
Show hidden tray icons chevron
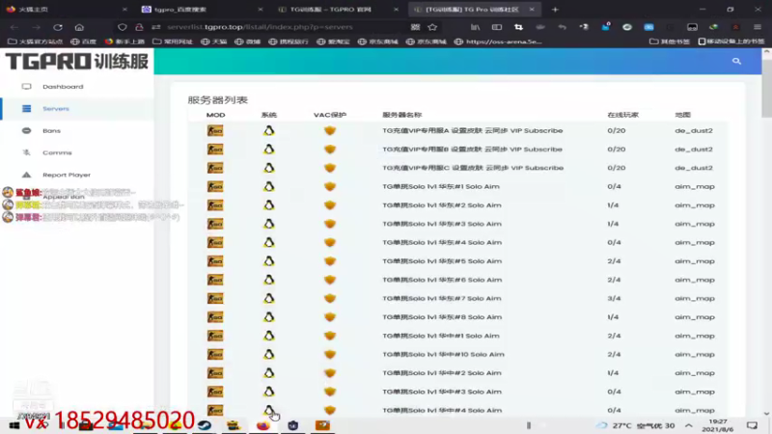coord(689,425)
